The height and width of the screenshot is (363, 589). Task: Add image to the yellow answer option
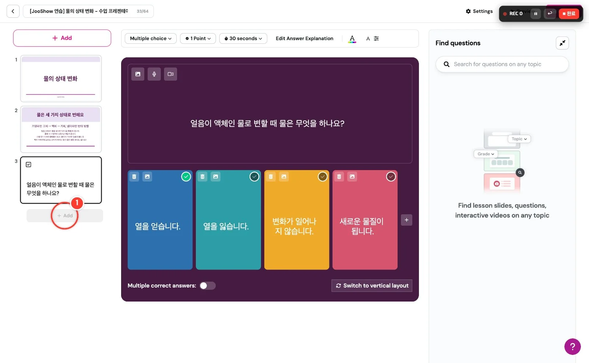pyautogui.click(x=284, y=177)
